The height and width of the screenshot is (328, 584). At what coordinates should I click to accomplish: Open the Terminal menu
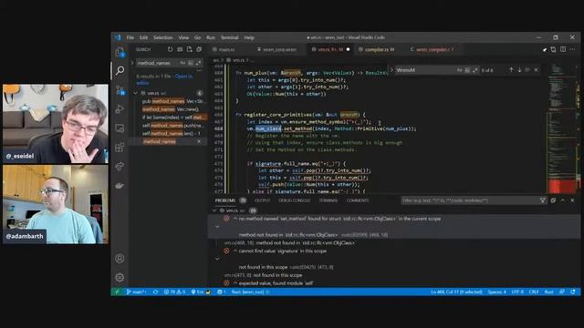[229, 37]
